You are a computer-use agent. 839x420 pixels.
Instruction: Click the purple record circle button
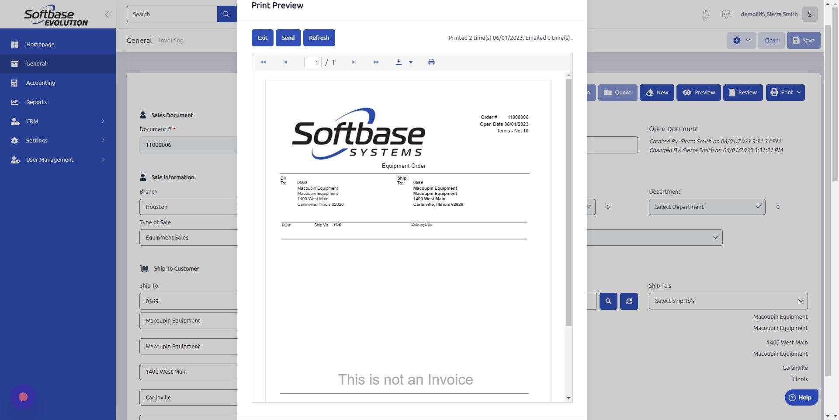[x=23, y=397]
